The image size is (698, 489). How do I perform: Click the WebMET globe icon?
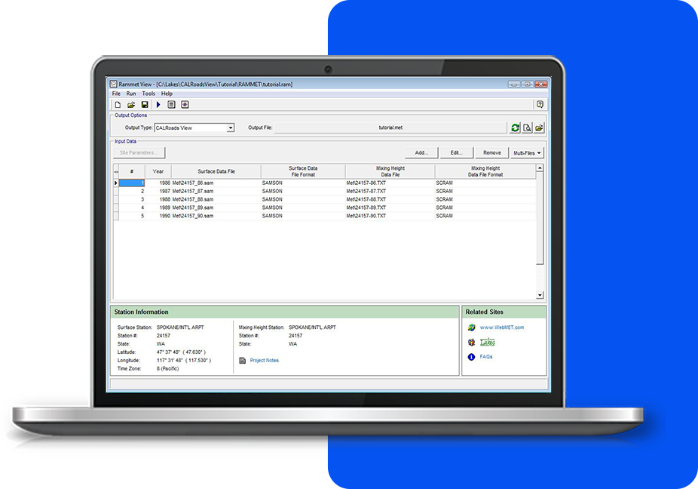471,328
